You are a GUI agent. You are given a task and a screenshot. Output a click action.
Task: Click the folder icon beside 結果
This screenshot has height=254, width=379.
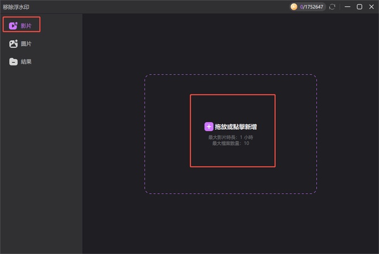coord(14,62)
